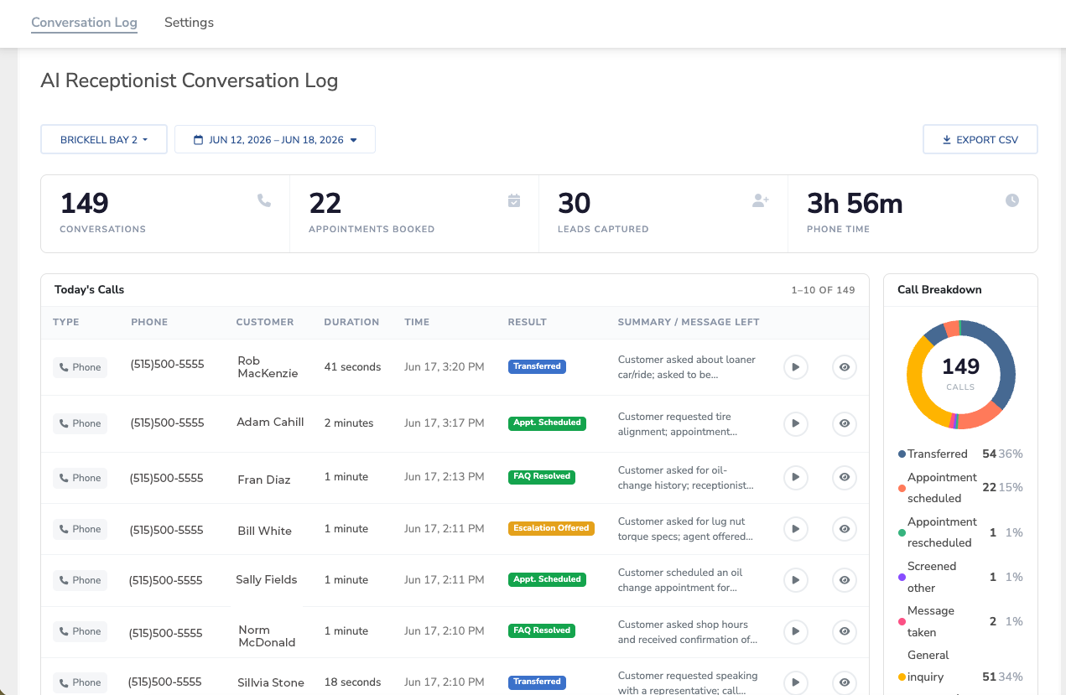The image size is (1066, 695).
Task: Click the Time column header
Action: tap(417, 322)
